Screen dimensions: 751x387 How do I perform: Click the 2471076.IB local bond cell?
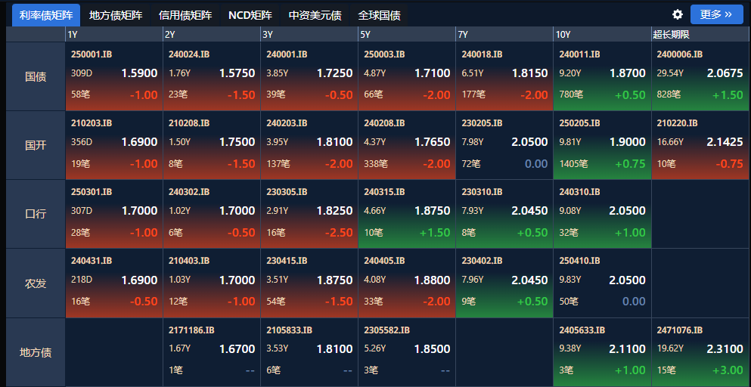[700, 352]
